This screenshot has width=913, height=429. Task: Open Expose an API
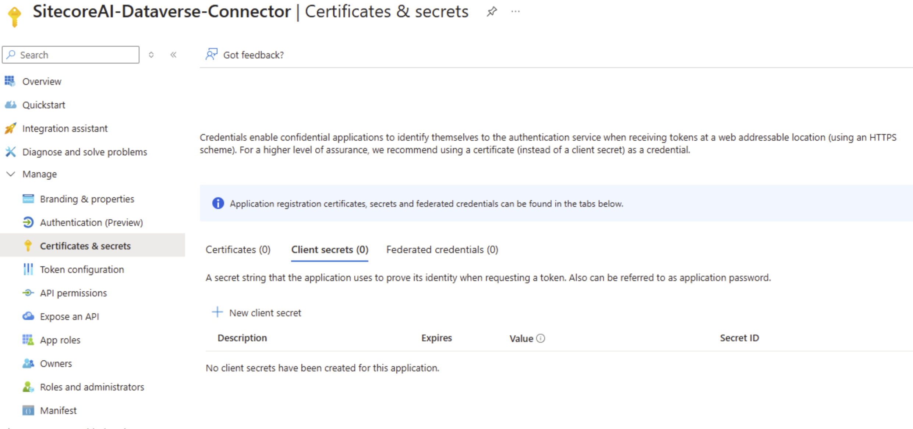click(x=69, y=316)
